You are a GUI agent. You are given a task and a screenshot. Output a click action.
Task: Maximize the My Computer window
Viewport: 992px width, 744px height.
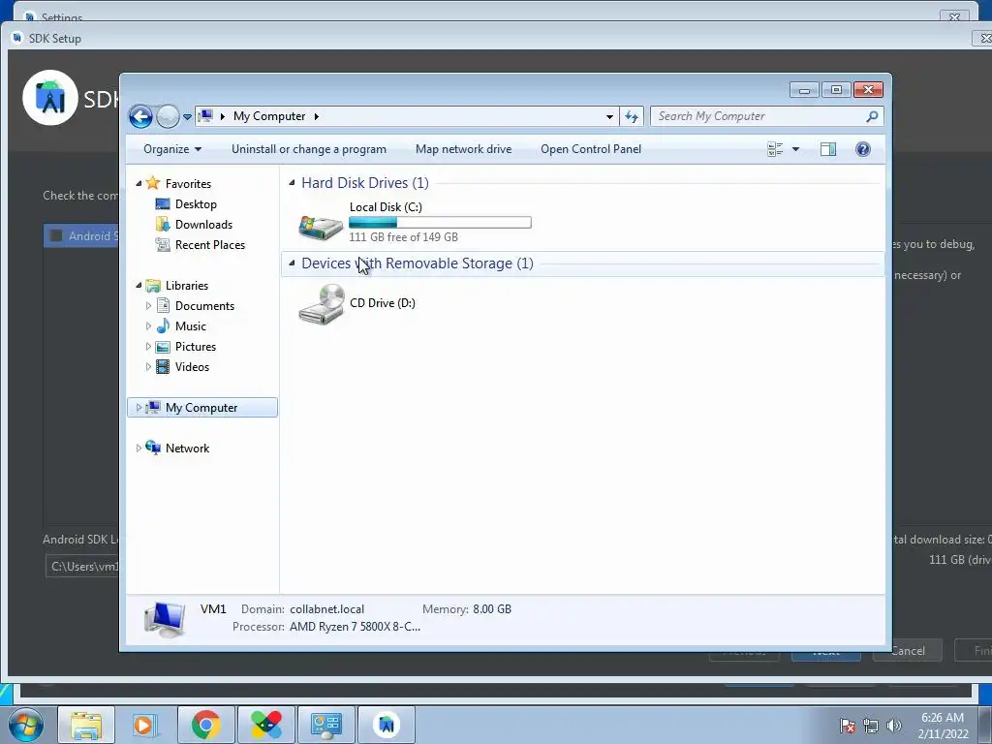tap(836, 90)
